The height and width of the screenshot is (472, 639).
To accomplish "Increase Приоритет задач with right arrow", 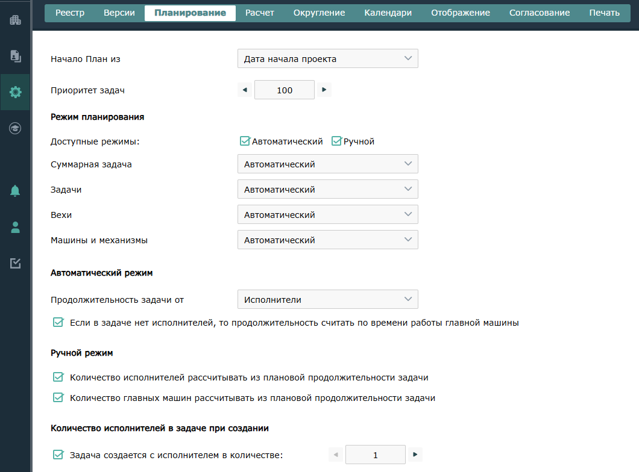I will pos(324,90).
